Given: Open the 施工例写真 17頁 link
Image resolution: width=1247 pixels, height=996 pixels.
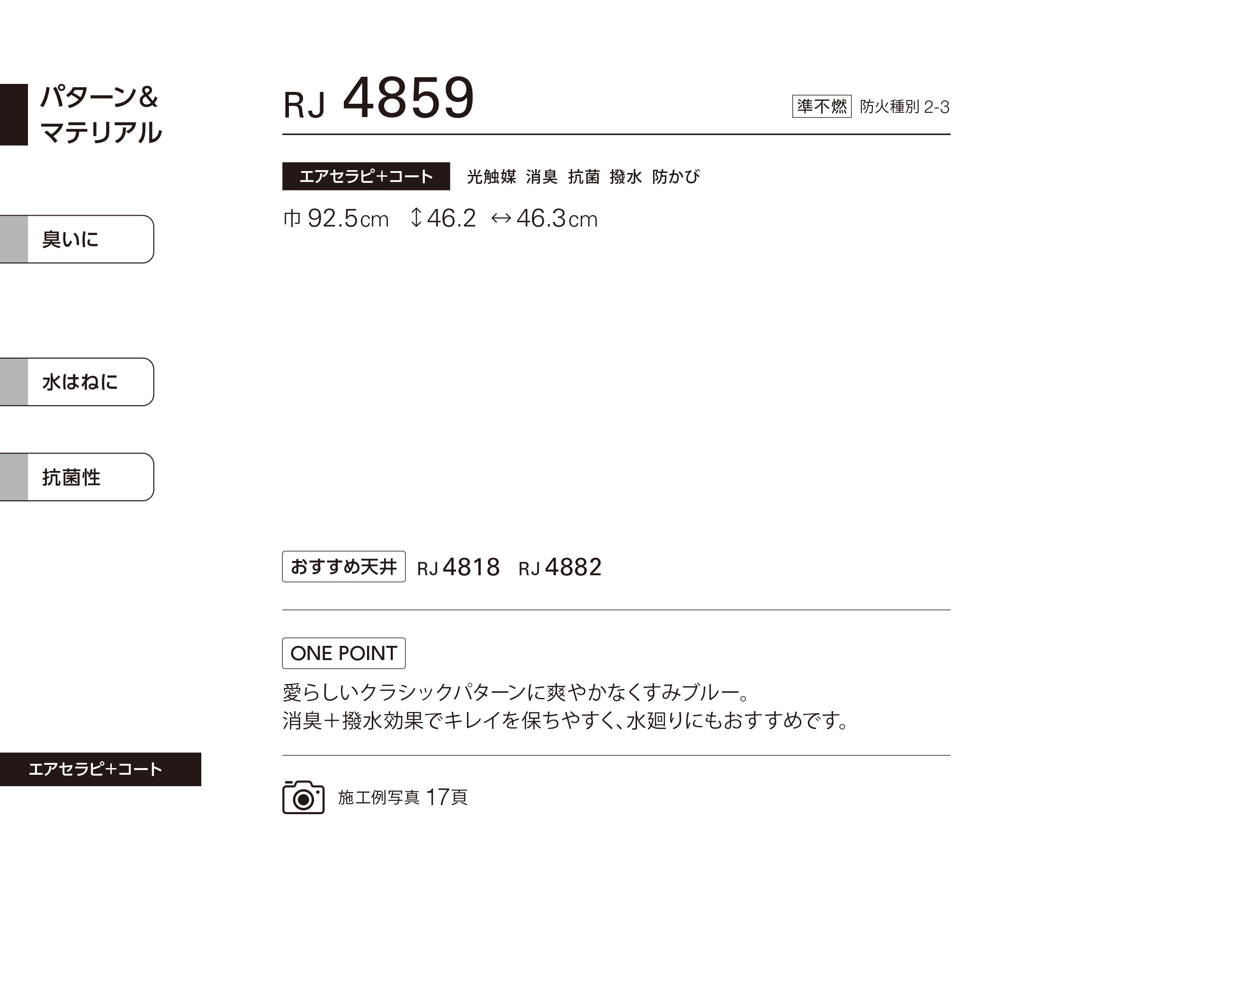Looking at the screenshot, I should pyautogui.click(x=403, y=797).
